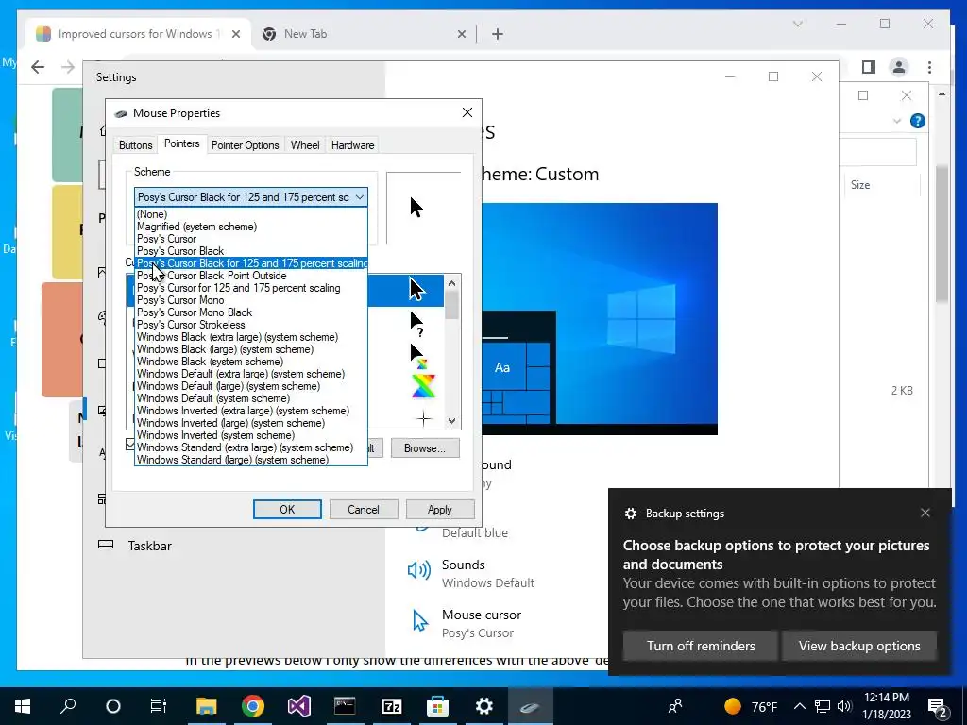Click View backup options
967x725 pixels.
(x=859, y=646)
